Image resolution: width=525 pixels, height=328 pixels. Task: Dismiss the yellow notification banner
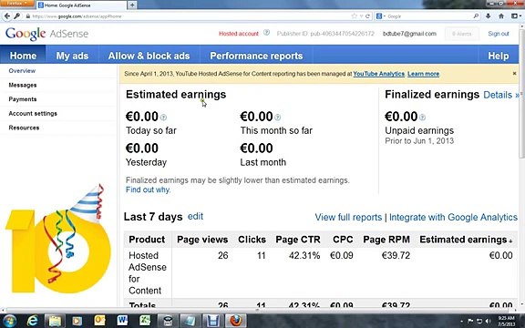click(514, 73)
